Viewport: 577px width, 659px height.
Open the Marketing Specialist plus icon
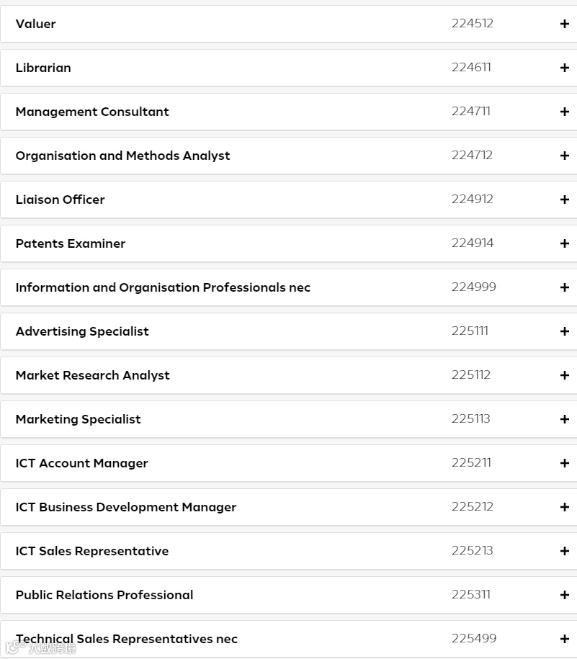[x=564, y=419]
